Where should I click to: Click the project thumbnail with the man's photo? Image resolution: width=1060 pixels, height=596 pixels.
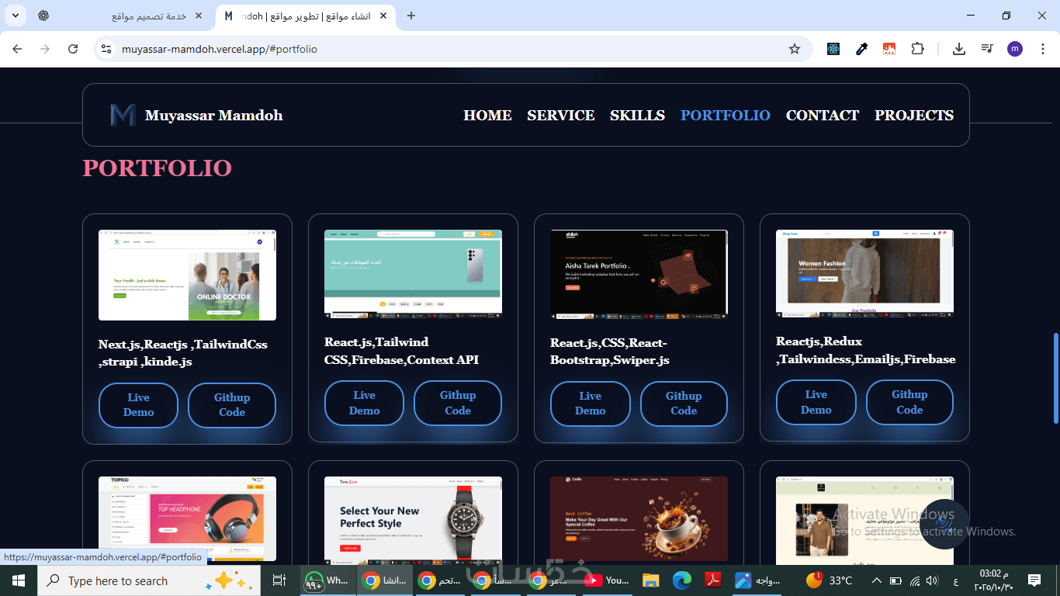864,520
